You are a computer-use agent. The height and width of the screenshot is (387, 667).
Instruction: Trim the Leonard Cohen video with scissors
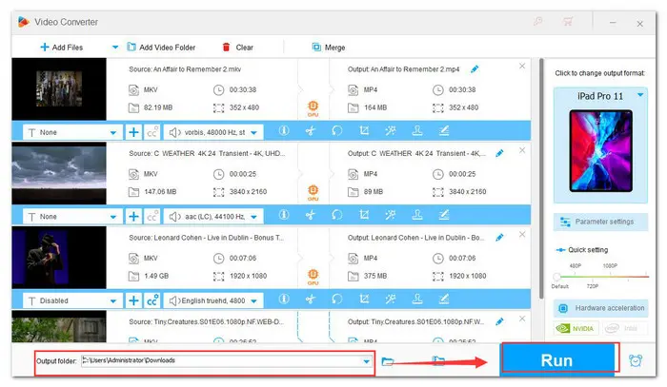311,300
